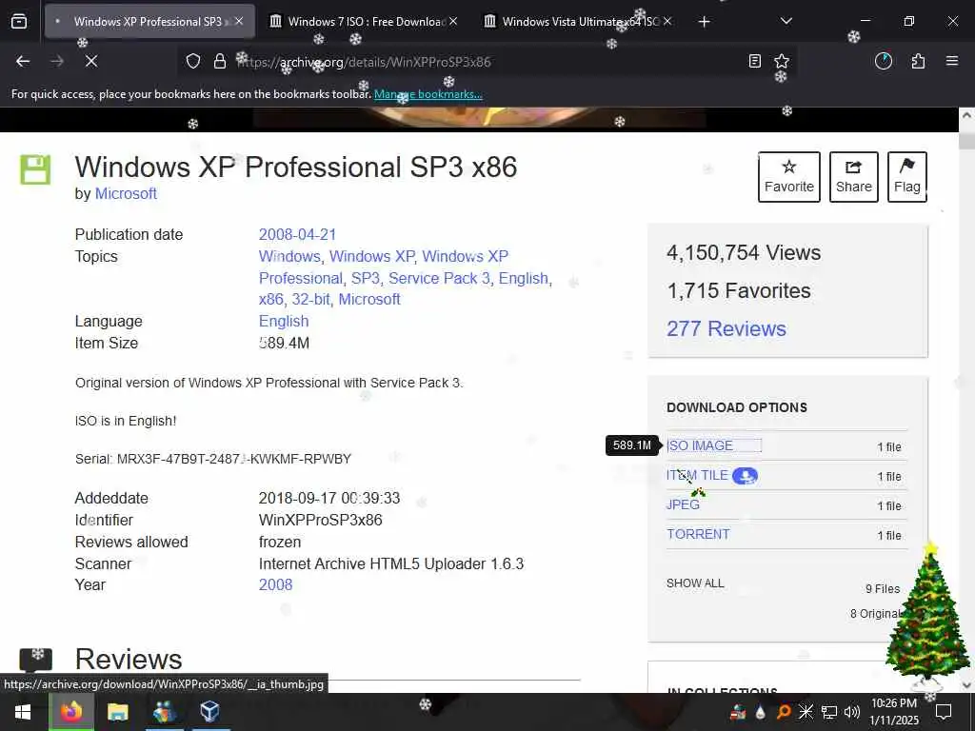The image size is (975, 731).
Task: Open the VirtualBox cube taskbar icon
Action: (x=209, y=712)
